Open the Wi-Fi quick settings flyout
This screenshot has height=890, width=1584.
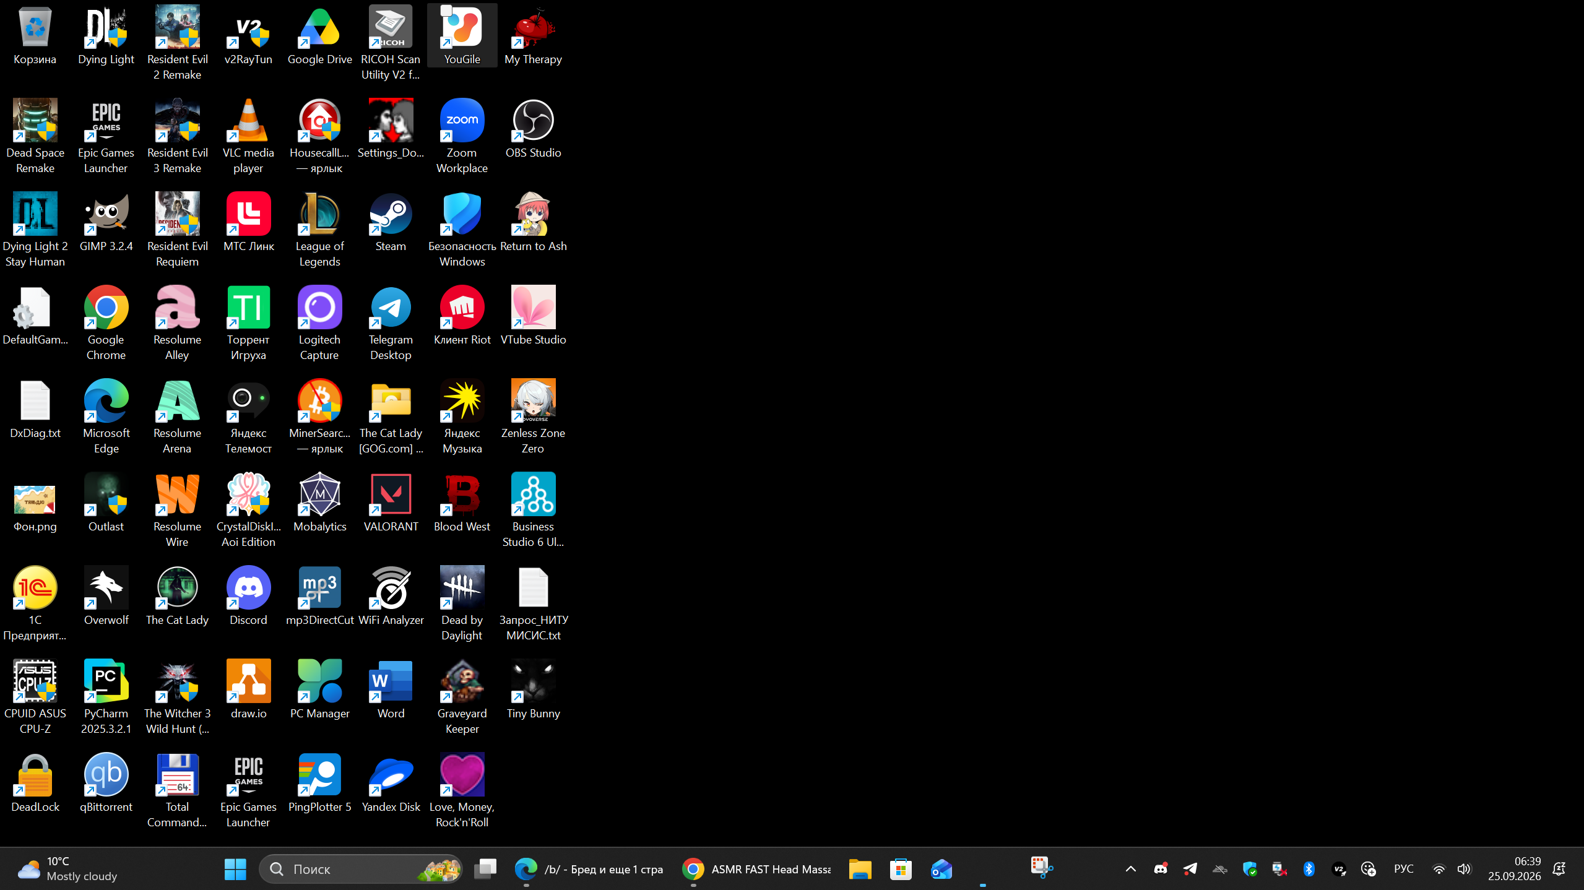click(x=1439, y=869)
